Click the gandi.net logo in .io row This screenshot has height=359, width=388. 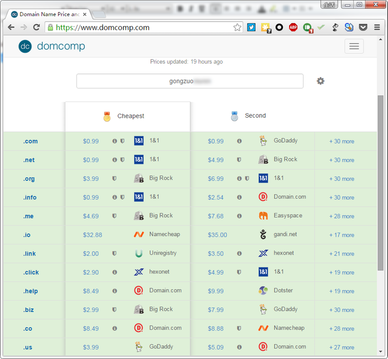tap(263, 234)
